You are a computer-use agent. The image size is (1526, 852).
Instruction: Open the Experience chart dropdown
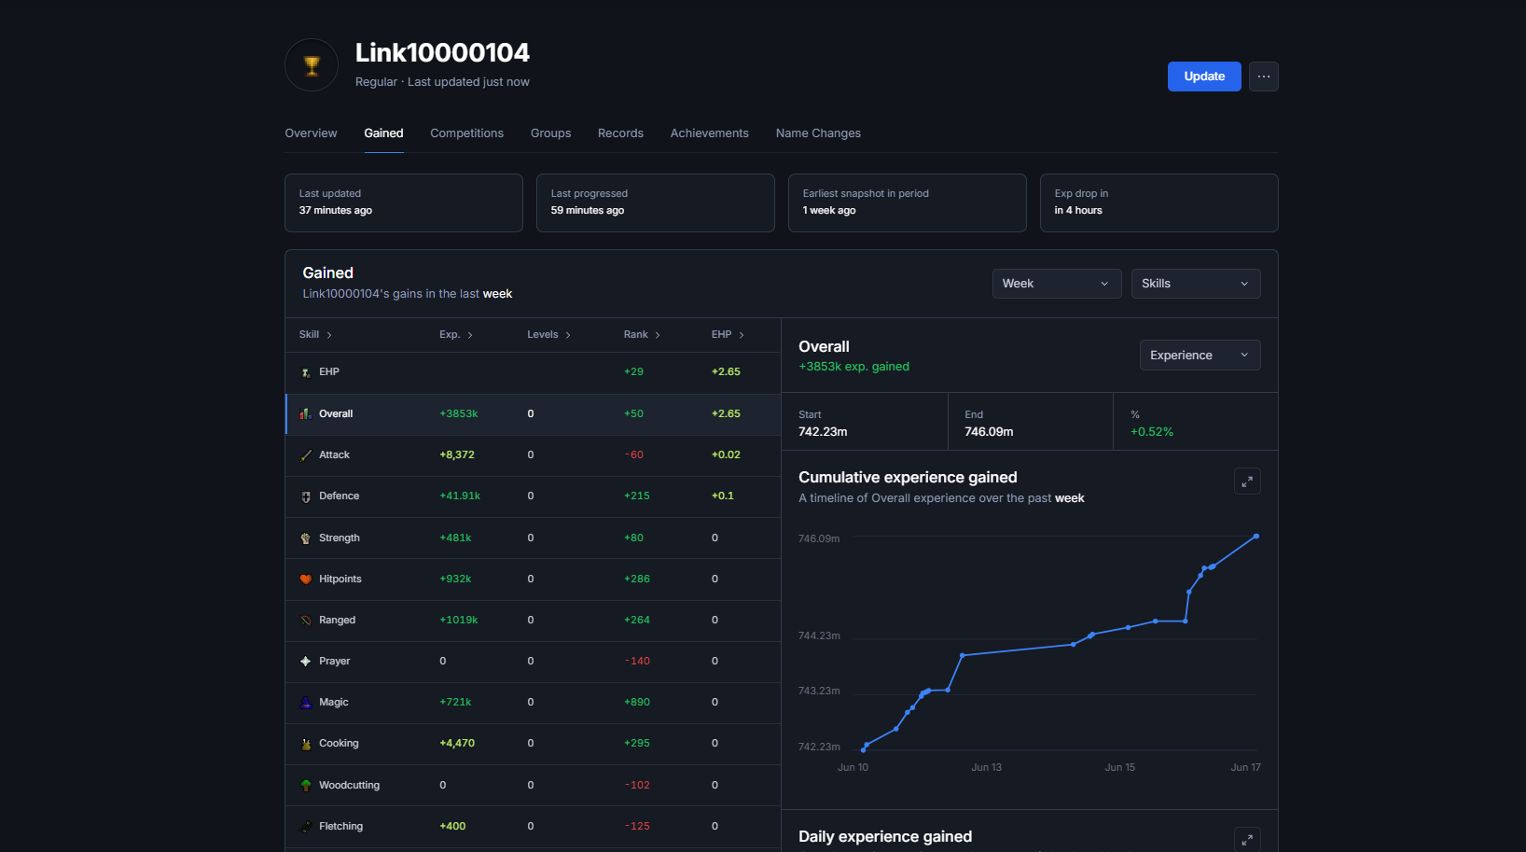[x=1200, y=356]
